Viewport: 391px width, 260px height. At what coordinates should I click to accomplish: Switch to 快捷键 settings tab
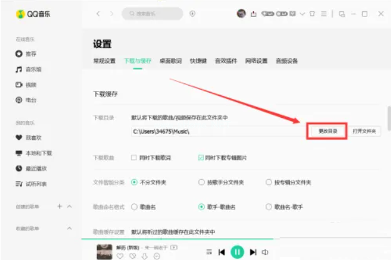click(x=198, y=61)
